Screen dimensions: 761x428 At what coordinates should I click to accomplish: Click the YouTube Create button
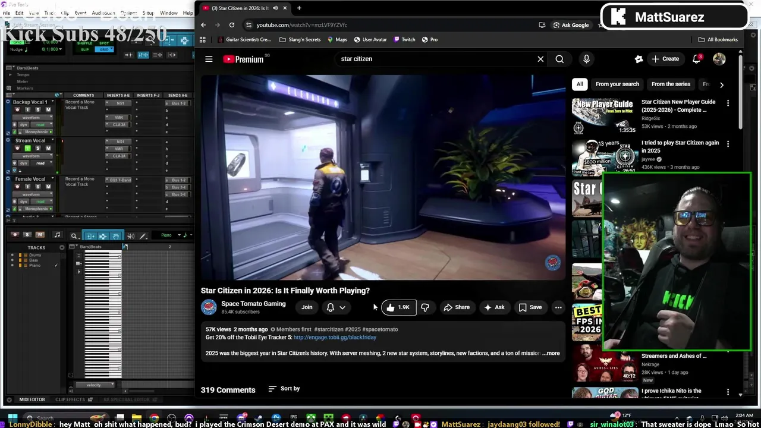665,59
